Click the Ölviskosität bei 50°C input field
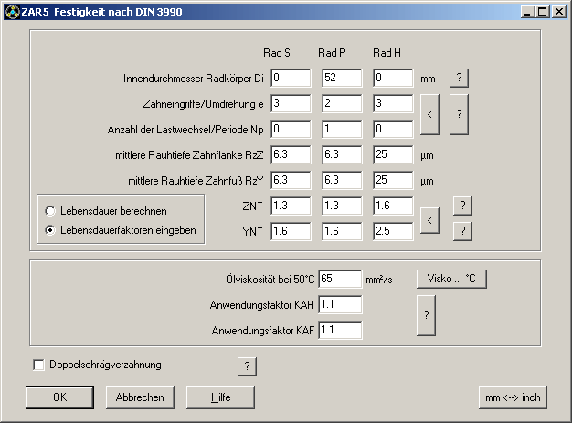Screen dimensions: 572x423 340,279
